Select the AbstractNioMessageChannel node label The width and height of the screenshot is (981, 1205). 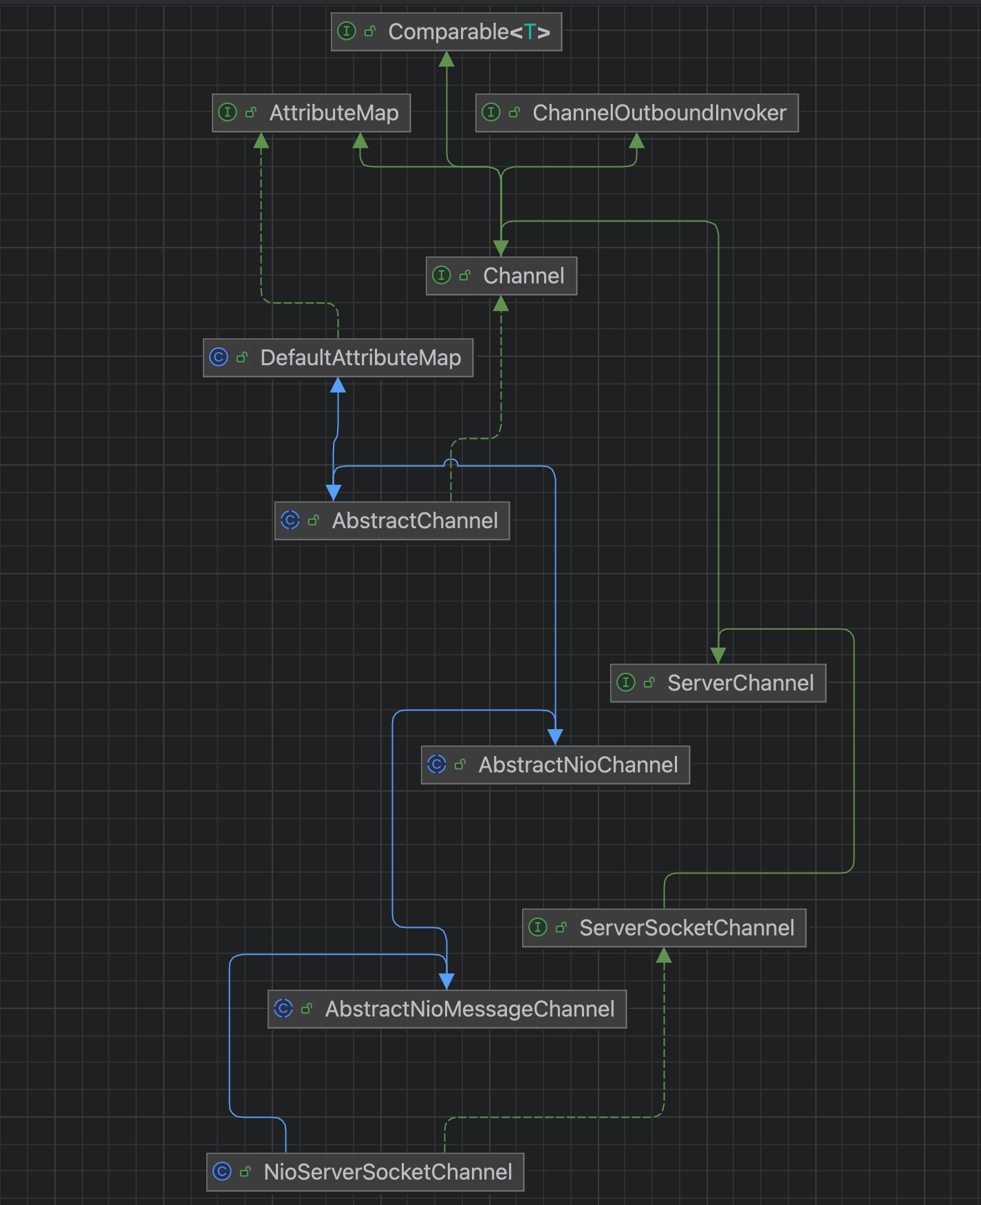[469, 1009]
